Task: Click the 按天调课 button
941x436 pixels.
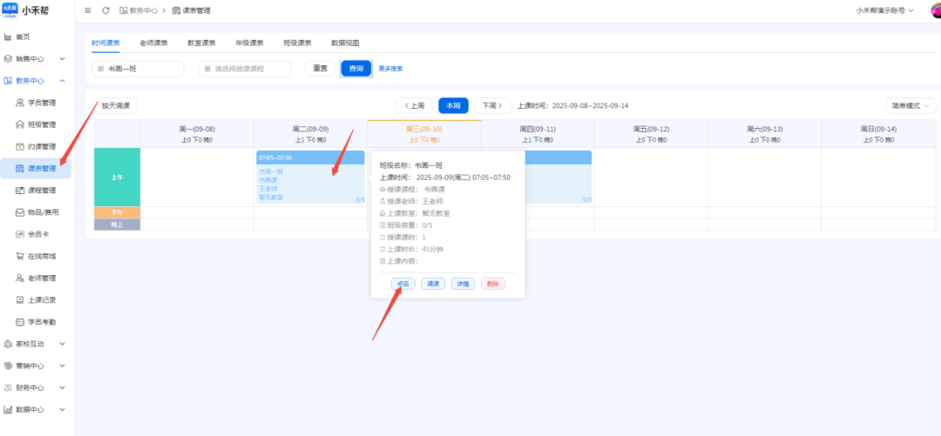Action: tap(116, 105)
